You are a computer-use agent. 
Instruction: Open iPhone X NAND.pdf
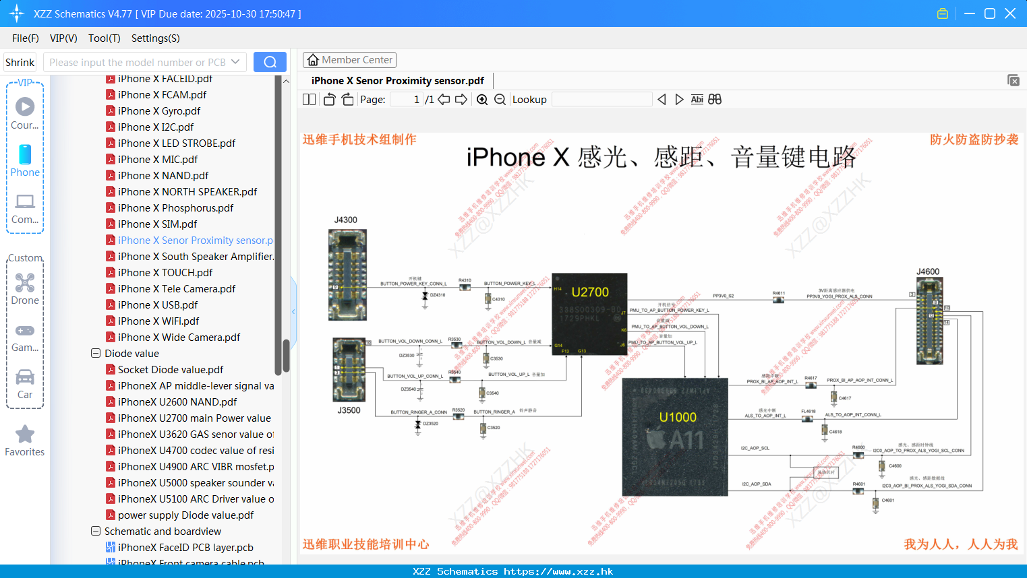click(163, 176)
